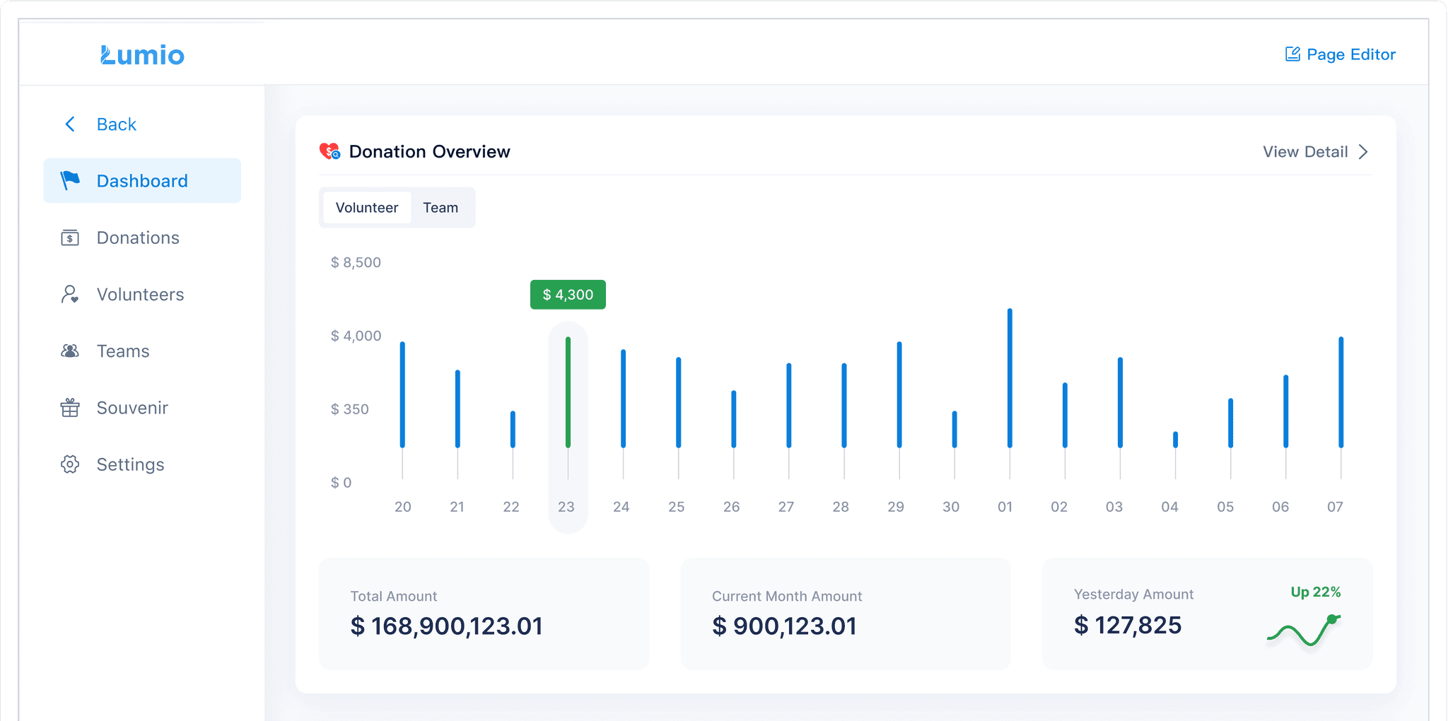1448x721 pixels.
Task: Open Teams in the sidebar
Action: (142, 351)
